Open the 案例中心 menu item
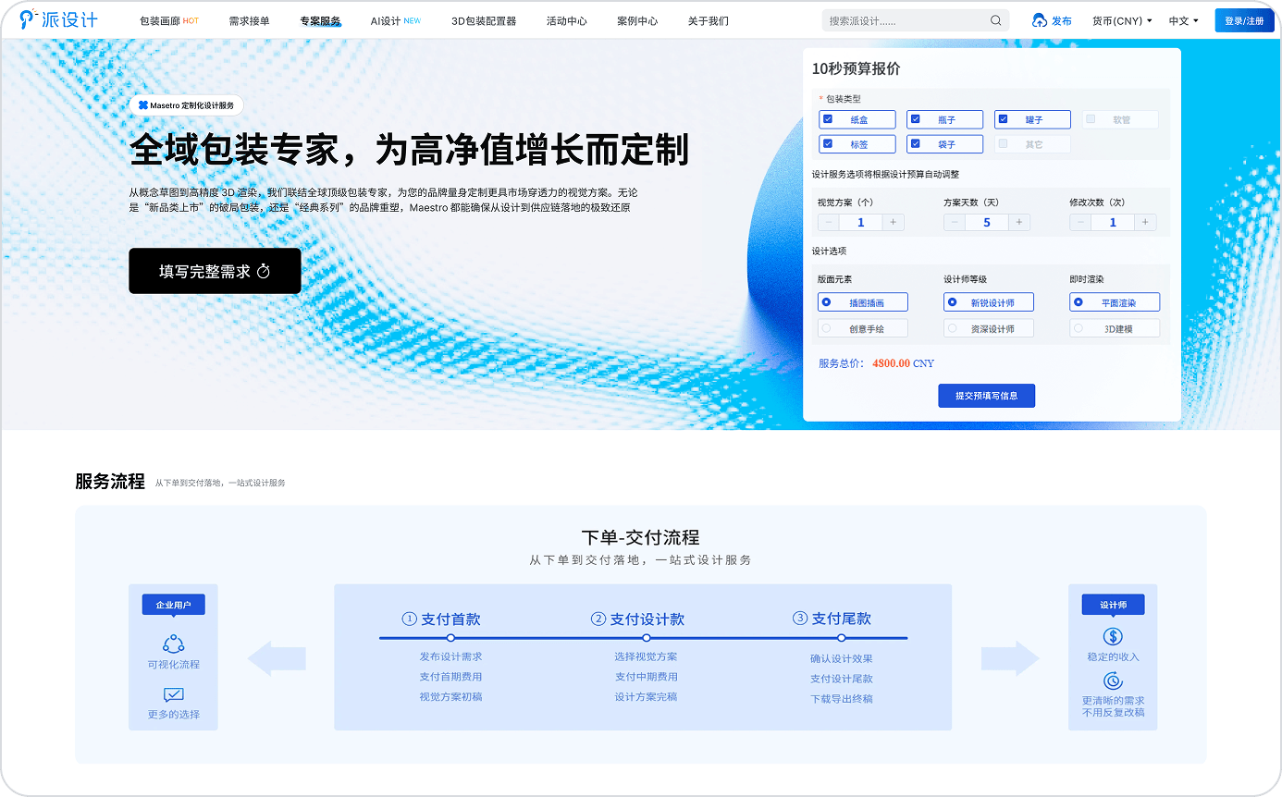This screenshot has height=797, width=1282. (x=637, y=20)
